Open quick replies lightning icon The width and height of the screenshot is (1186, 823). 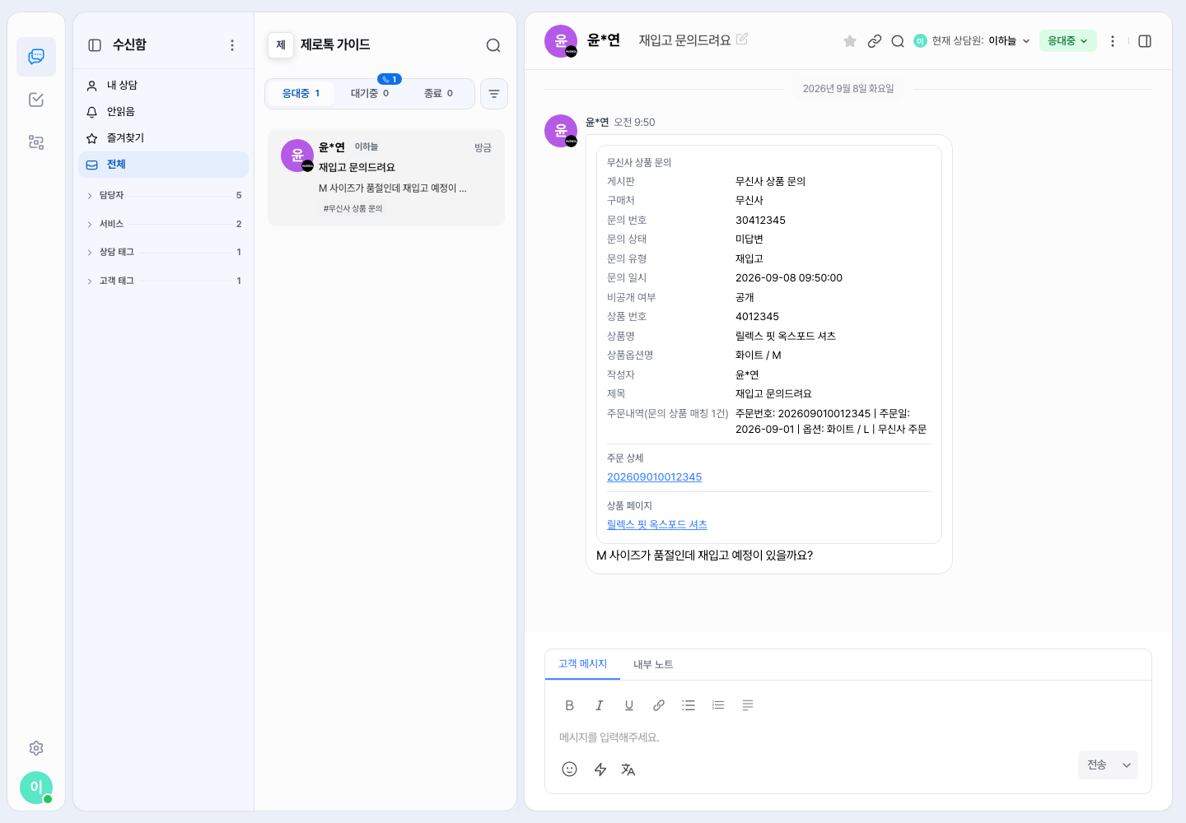[600, 769]
